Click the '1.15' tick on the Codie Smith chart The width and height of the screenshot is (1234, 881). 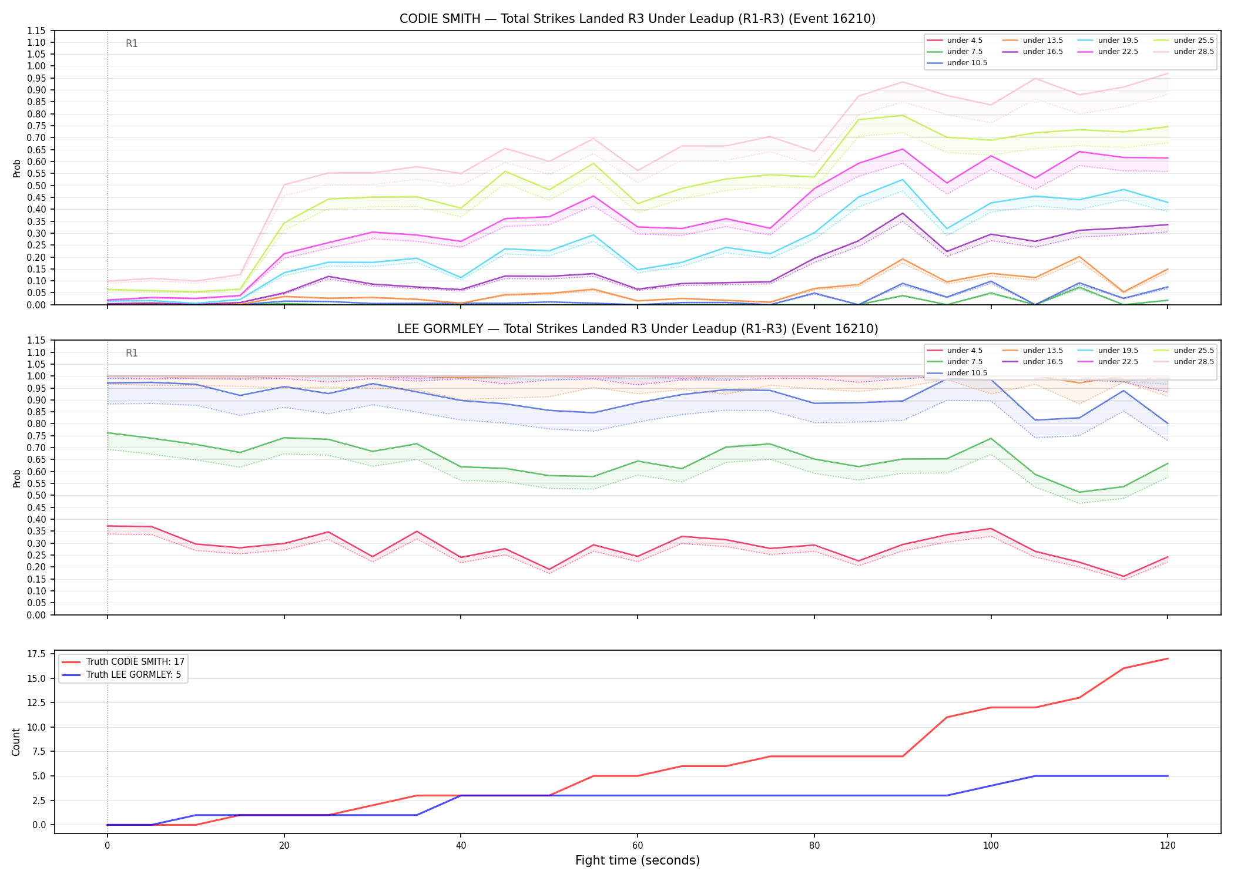click(38, 31)
